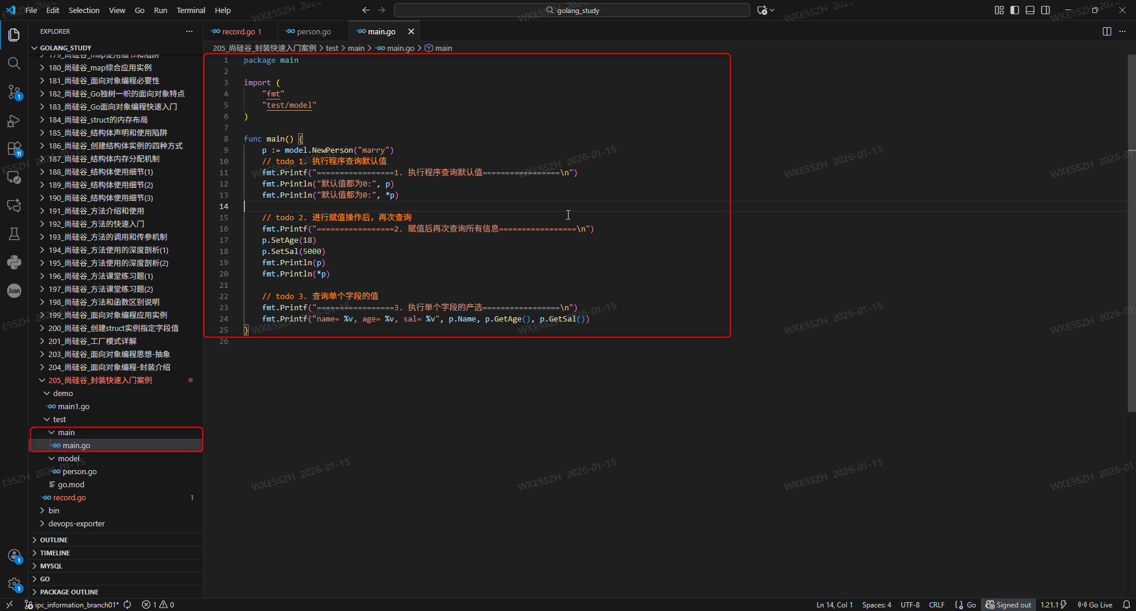
Task: Close the main.go editor tab
Action: coord(411,31)
